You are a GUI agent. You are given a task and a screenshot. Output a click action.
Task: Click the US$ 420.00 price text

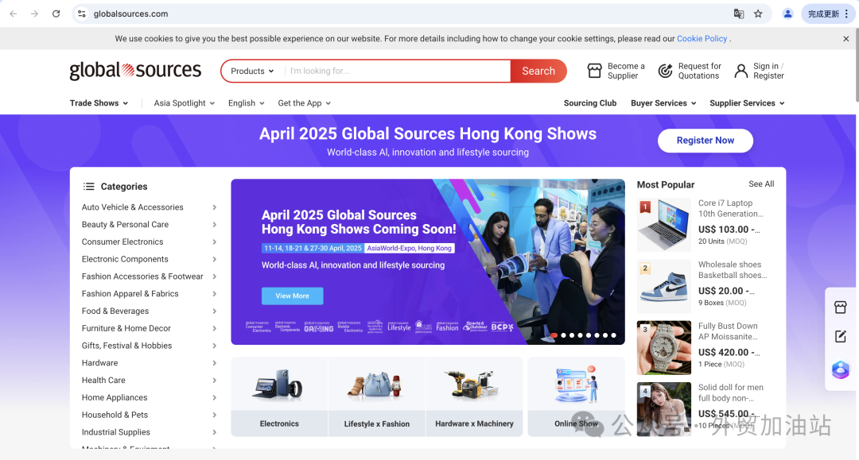pyautogui.click(x=729, y=352)
